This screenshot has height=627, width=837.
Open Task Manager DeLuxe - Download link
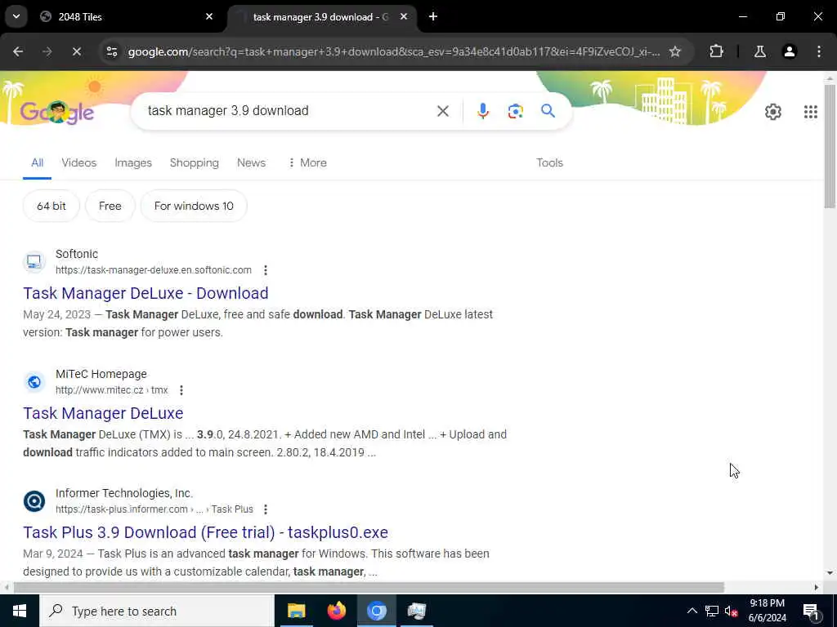145,293
